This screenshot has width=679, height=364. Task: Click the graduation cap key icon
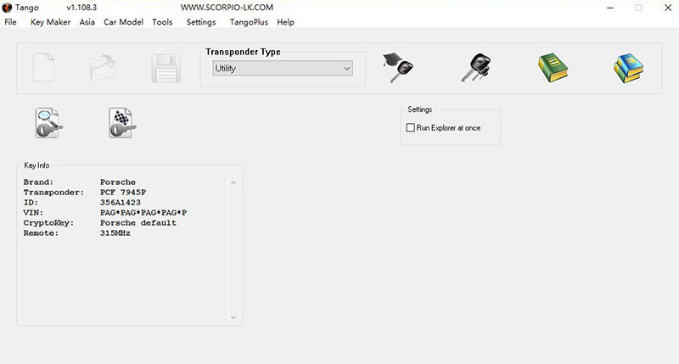pyautogui.click(x=398, y=67)
